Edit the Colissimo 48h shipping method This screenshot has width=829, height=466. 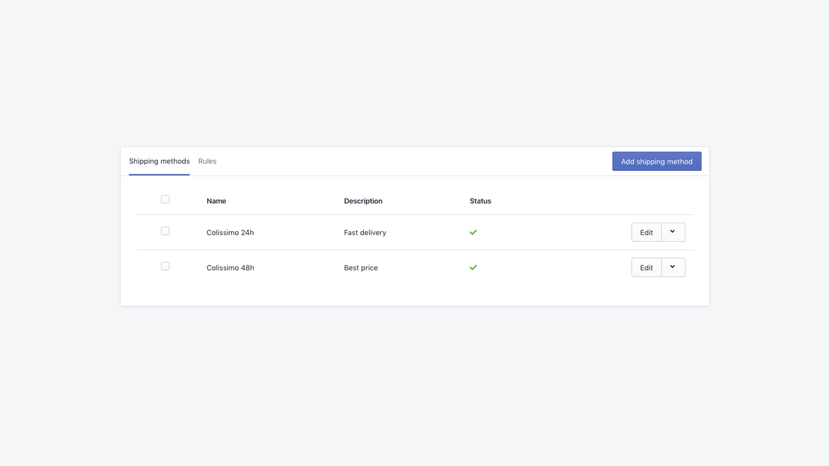click(646, 267)
